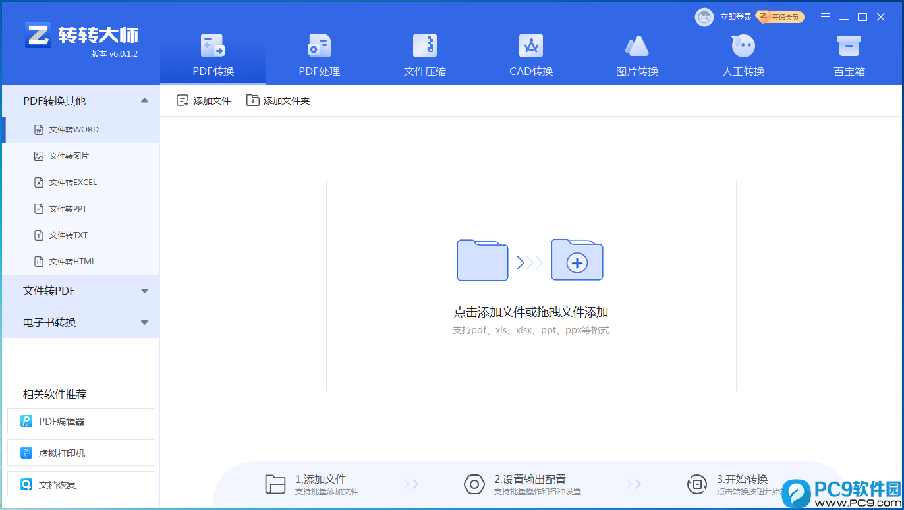The width and height of the screenshot is (904, 510).
Task: Select 文件转WORD in sidebar
Action: [x=81, y=130]
